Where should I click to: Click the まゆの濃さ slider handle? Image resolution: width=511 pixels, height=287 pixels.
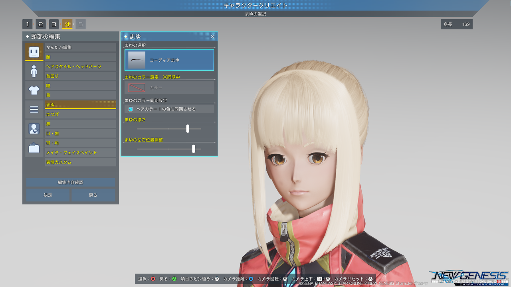[x=188, y=128]
